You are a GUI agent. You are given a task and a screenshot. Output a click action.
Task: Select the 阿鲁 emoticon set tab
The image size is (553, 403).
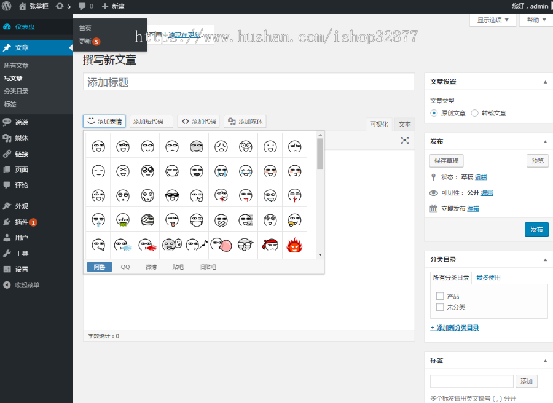pos(100,267)
